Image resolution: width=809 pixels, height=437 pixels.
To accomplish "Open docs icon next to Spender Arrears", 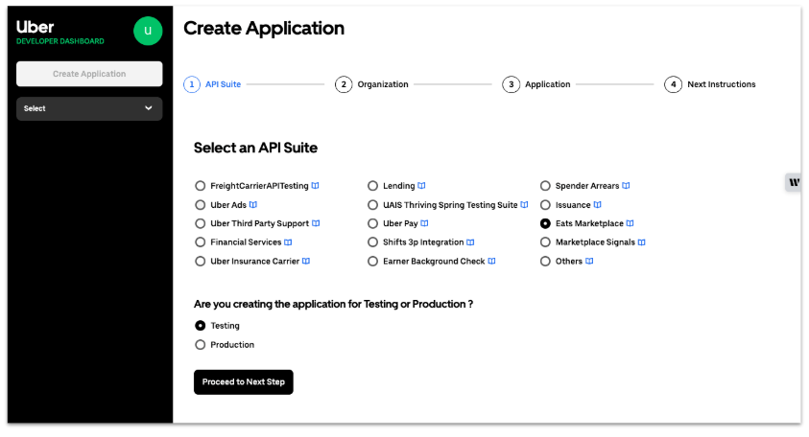I will click(626, 186).
